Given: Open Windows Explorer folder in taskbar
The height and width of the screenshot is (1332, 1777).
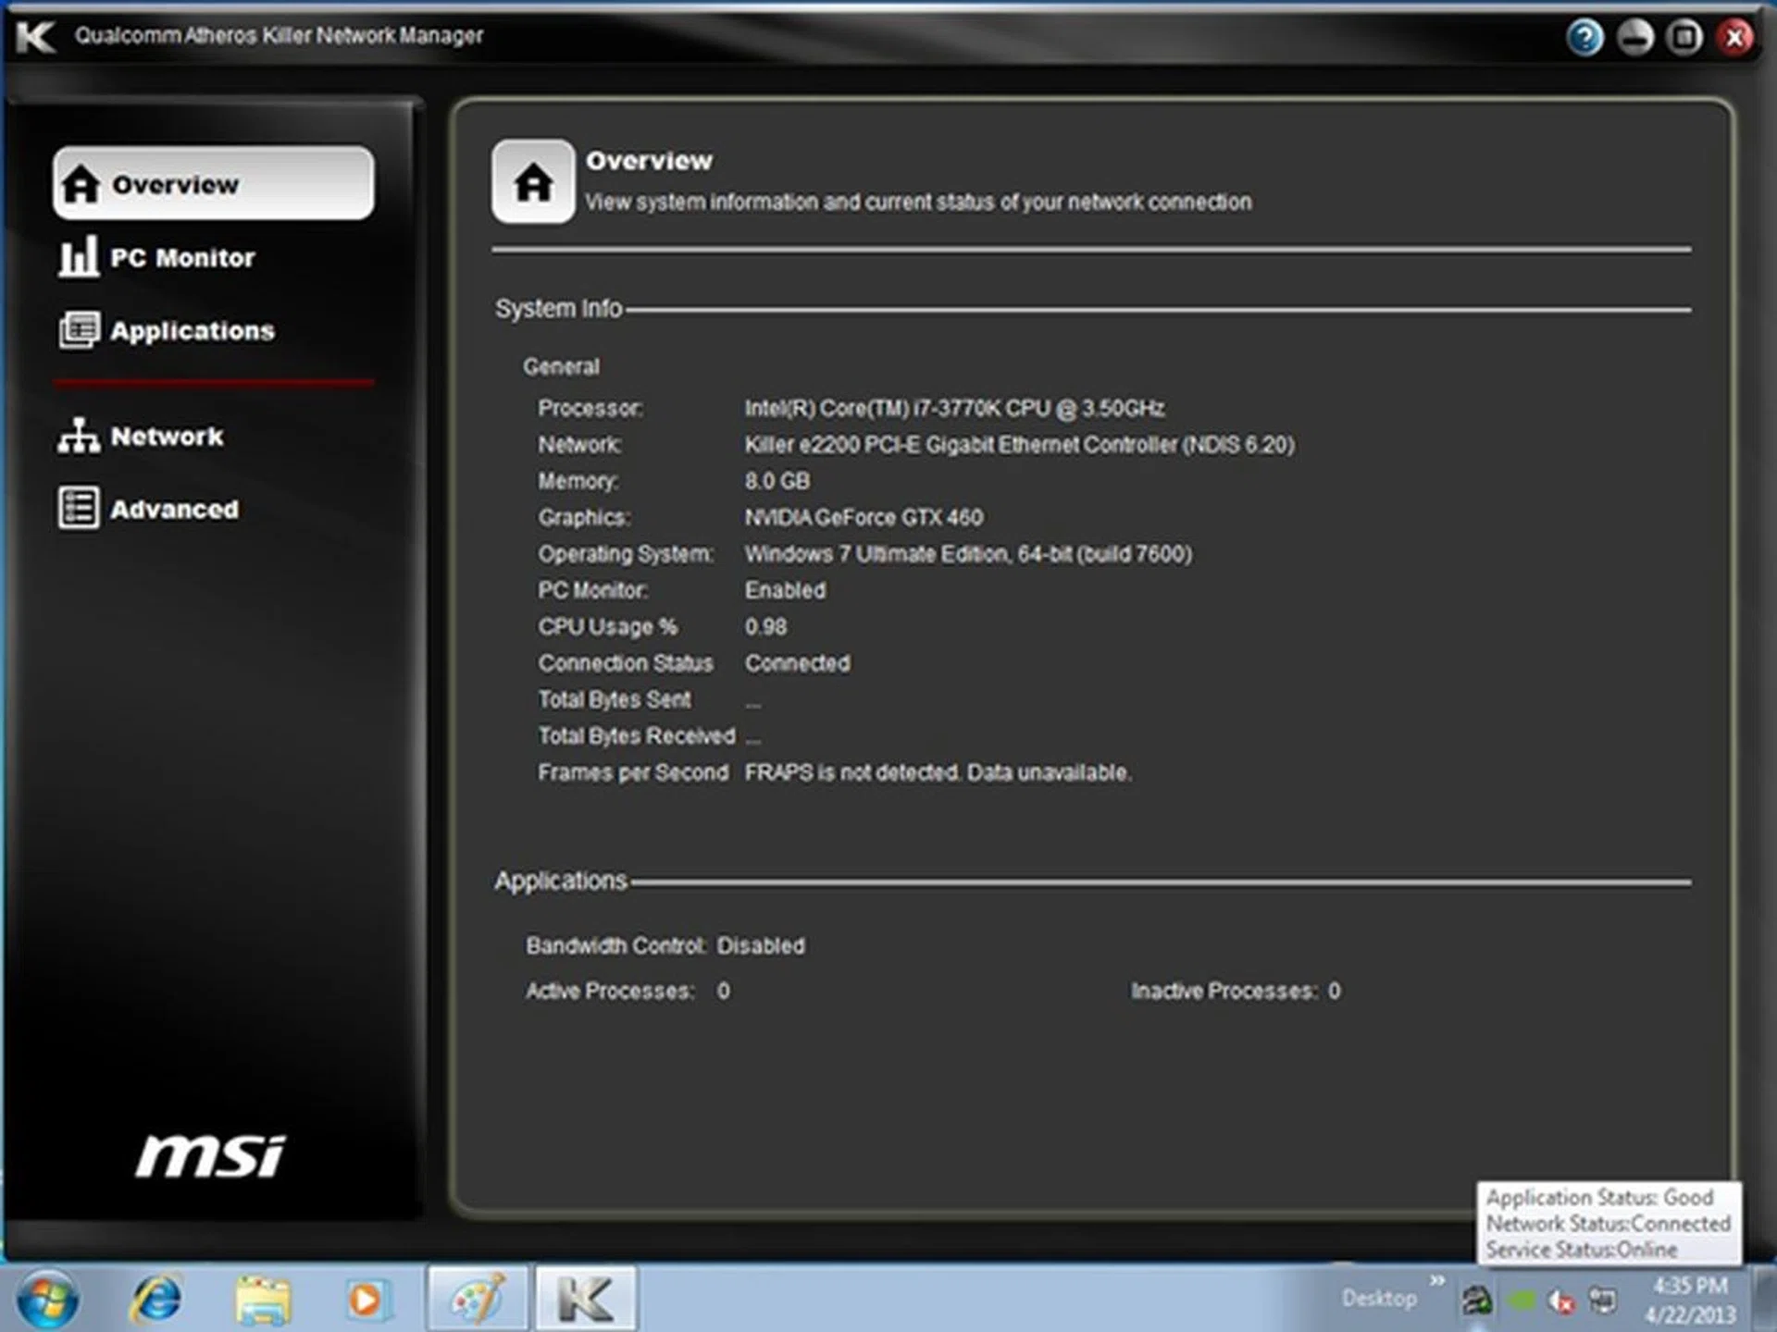Looking at the screenshot, I should pyautogui.click(x=263, y=1300).
